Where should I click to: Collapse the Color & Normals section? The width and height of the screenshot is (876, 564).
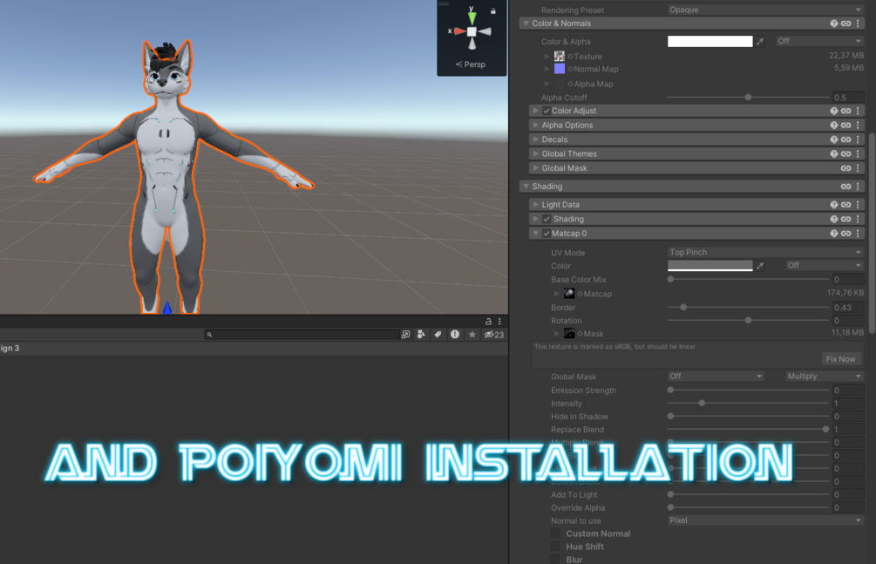point(526,24)
